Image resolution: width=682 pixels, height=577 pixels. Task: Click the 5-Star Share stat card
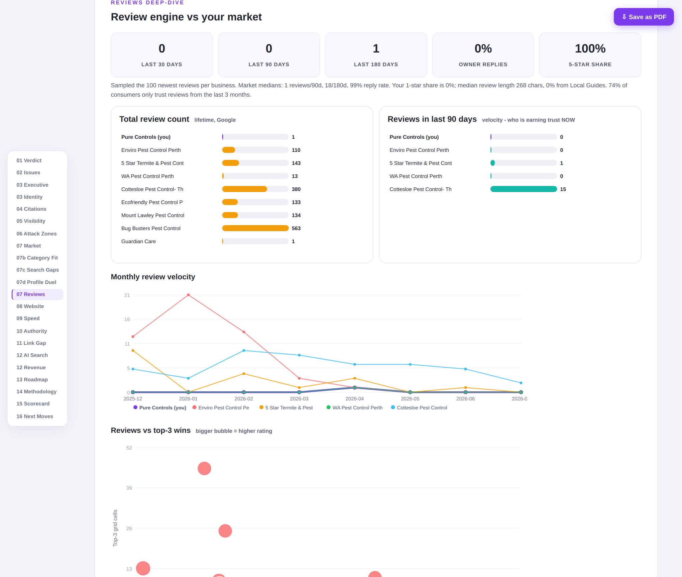pos(590,55)
